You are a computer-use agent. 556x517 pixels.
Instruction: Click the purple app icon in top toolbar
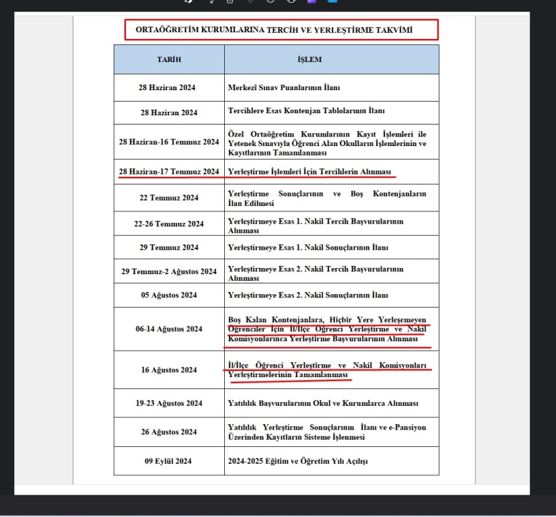coord(312,2)
